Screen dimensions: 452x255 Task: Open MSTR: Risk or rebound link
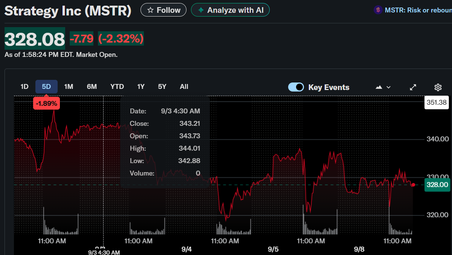418,10
